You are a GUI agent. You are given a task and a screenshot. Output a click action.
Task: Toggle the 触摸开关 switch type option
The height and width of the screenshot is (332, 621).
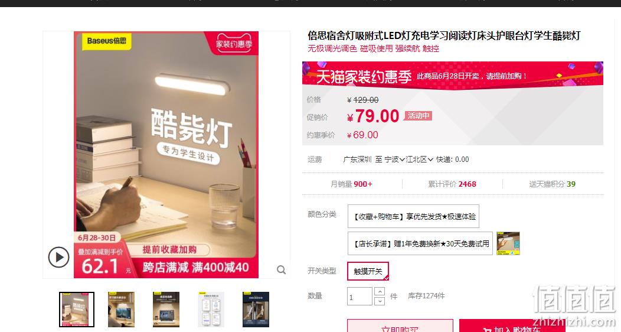[x=368, y=271]
